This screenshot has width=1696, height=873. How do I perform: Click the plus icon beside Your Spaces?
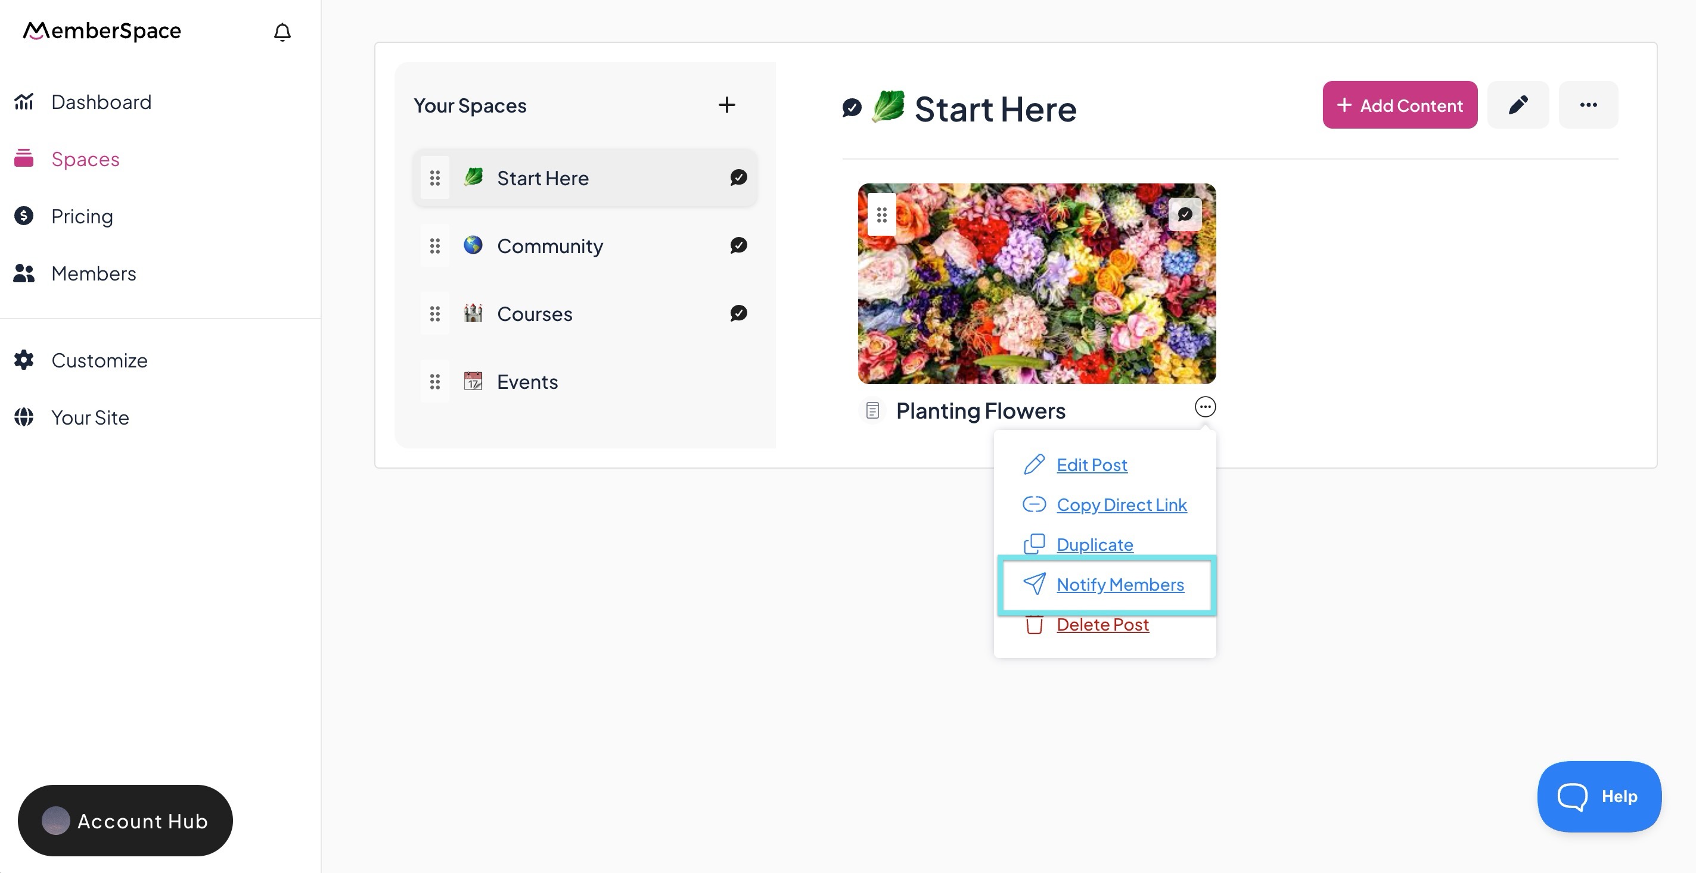[726, 105]
